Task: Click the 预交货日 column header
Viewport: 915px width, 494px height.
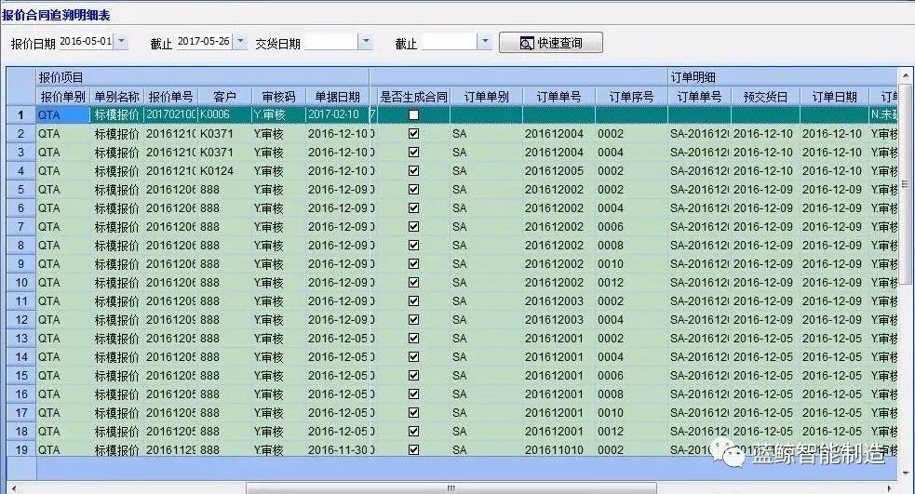Action: 765,97
